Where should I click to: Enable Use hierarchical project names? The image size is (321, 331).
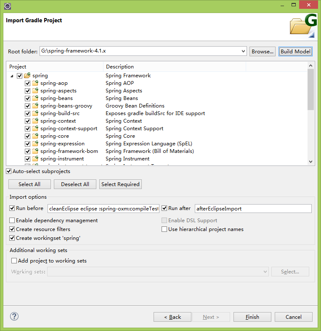tap(164, 229)
